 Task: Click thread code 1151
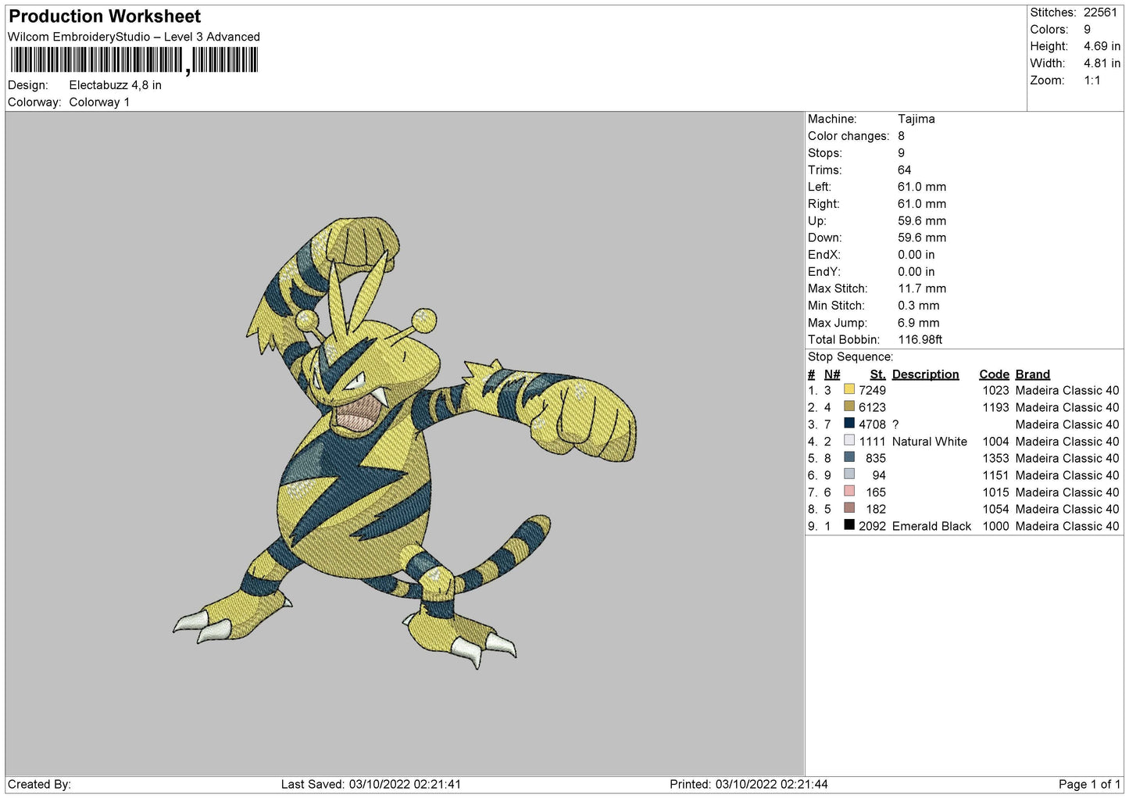coord(996,476)
